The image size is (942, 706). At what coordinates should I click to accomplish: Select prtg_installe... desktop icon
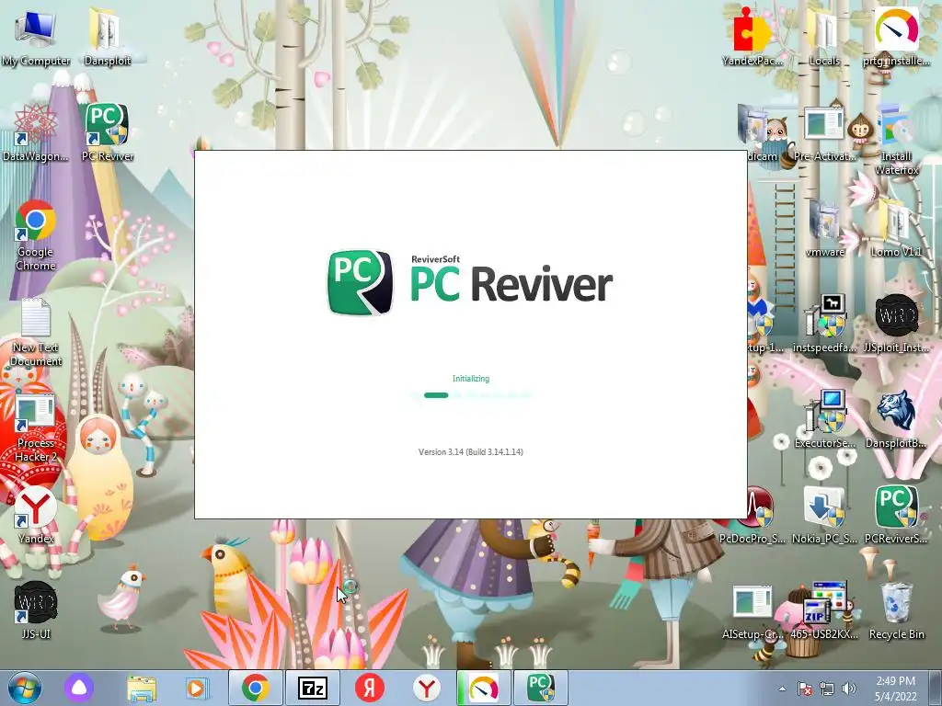(x=896, y=37)
